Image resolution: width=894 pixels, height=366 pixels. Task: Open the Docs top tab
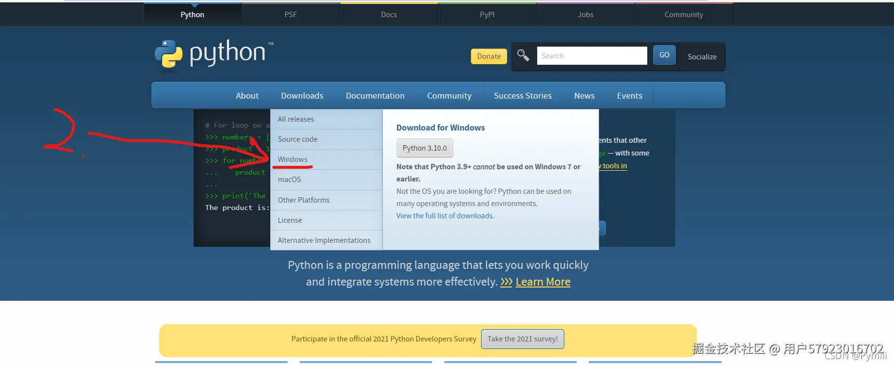(x=389, y=14)
